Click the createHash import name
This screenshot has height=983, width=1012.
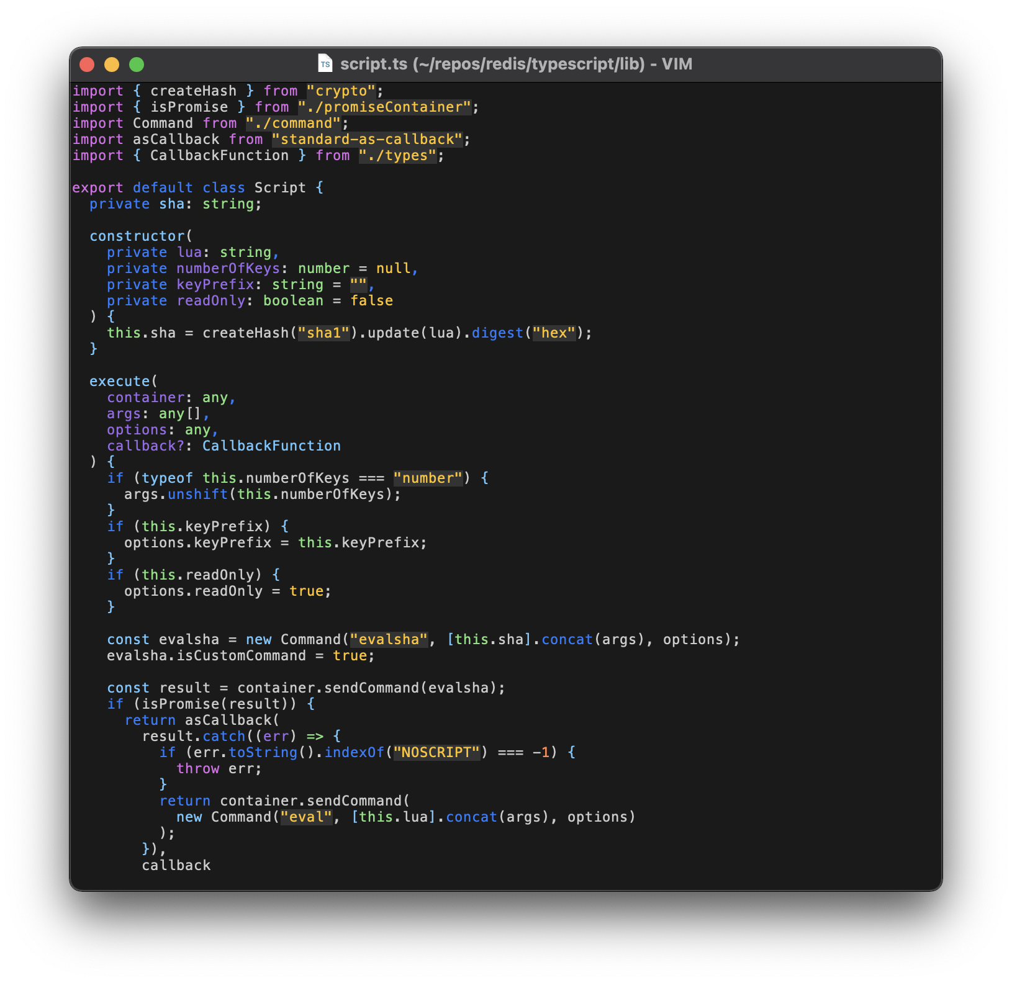click(193, 91)
